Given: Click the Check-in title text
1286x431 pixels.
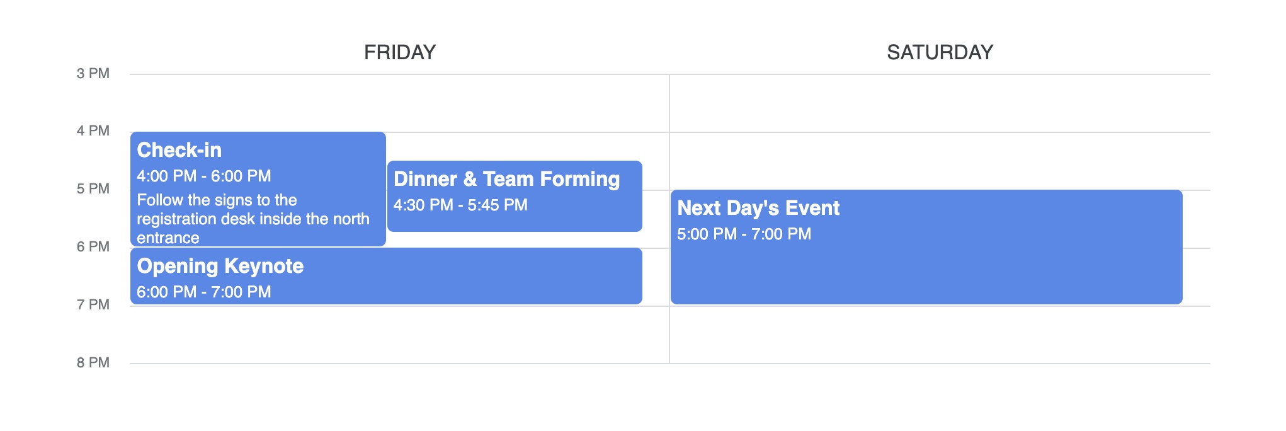Looking at the screenshot, I should point(179,150).
